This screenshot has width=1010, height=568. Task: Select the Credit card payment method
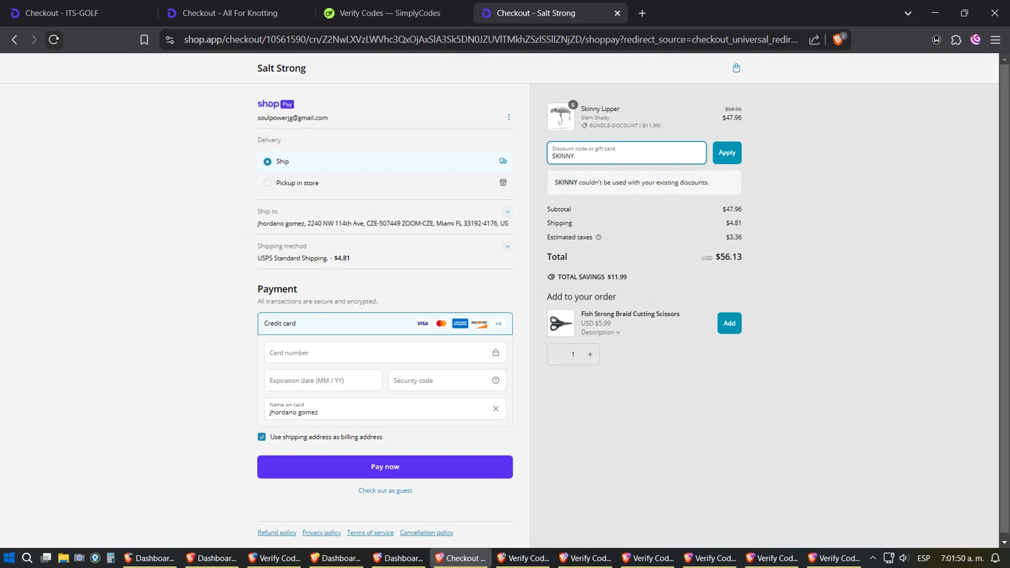[385, 324]
